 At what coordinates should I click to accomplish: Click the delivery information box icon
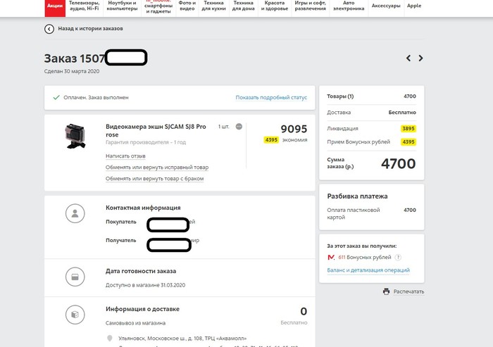(x=75, y=314)
